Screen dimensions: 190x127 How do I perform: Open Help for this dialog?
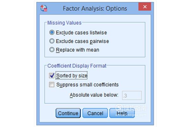[x=122, y=113]
